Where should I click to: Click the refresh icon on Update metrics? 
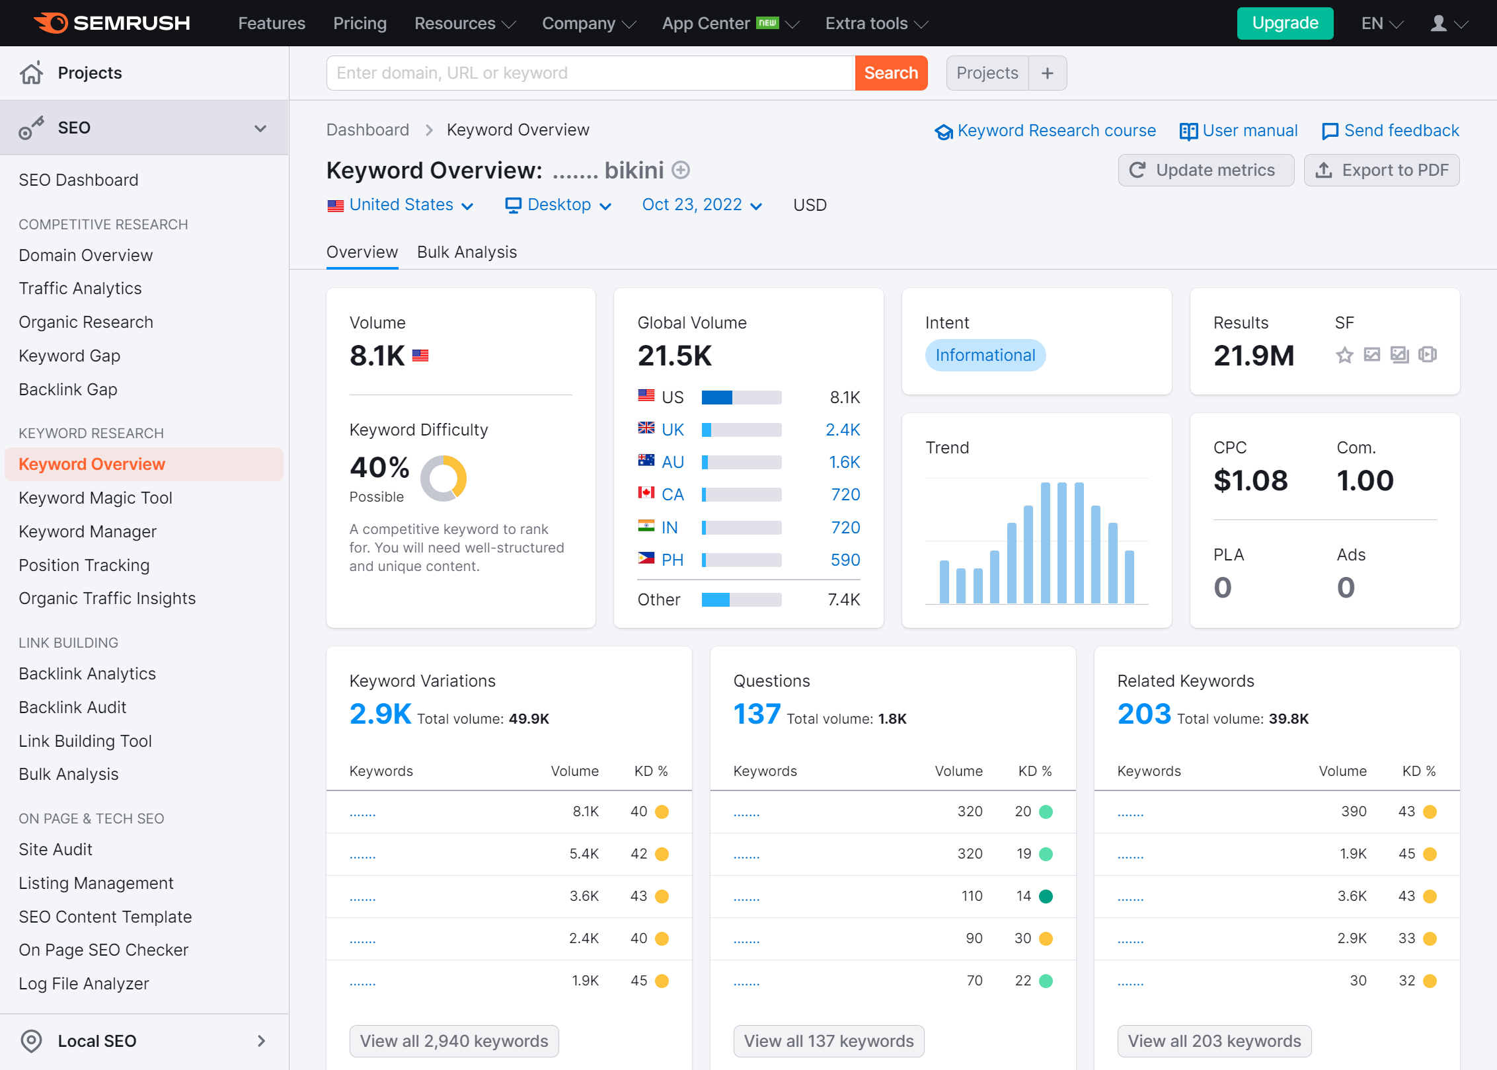pos(1137,171)
